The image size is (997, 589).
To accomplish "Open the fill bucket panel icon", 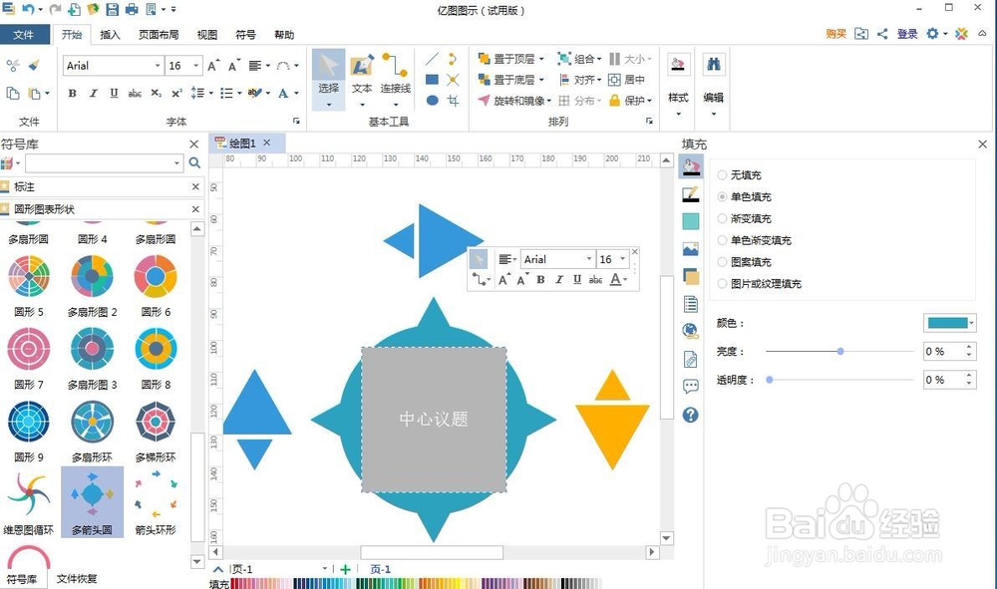I will (x=691, y=167).
